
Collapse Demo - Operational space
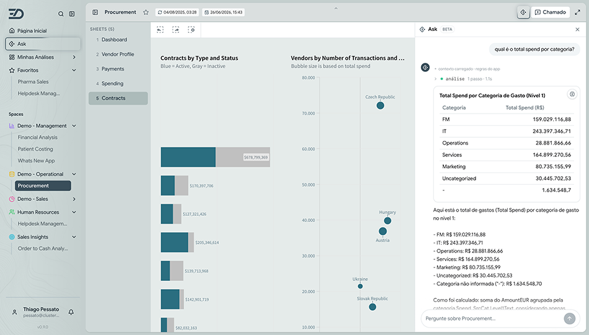(74, 174)
